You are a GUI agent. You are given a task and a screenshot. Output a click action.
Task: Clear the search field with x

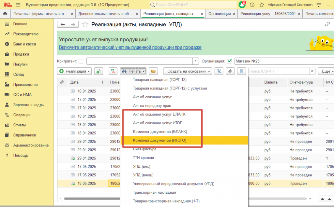[312, 71]
